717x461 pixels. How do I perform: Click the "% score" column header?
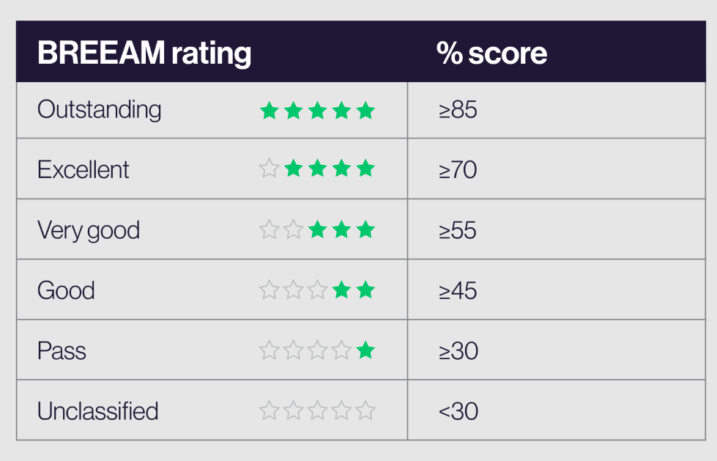click(491, 54)
